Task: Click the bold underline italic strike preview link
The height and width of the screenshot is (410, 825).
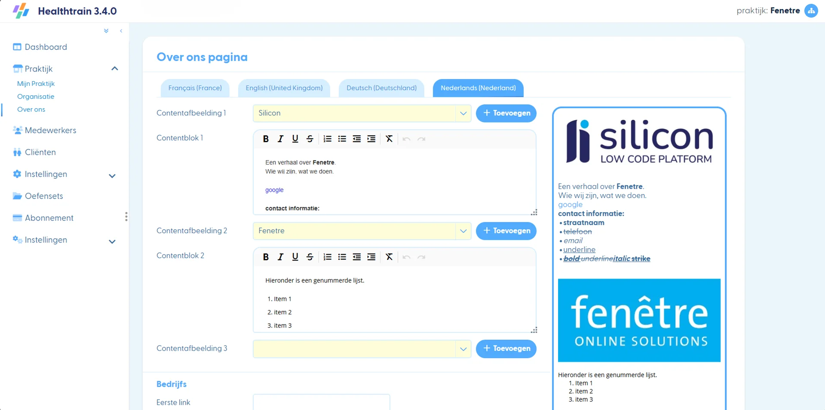Action: [x=607, y=258]
